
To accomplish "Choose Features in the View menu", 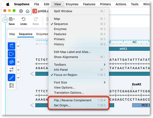I will (79, 34).
